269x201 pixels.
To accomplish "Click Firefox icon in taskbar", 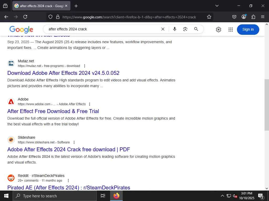I will (x=116, y=196).
